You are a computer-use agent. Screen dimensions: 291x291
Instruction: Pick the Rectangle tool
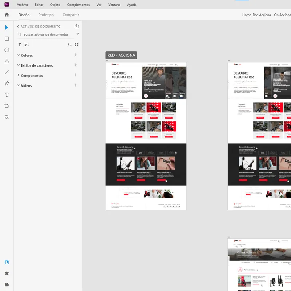7,39
